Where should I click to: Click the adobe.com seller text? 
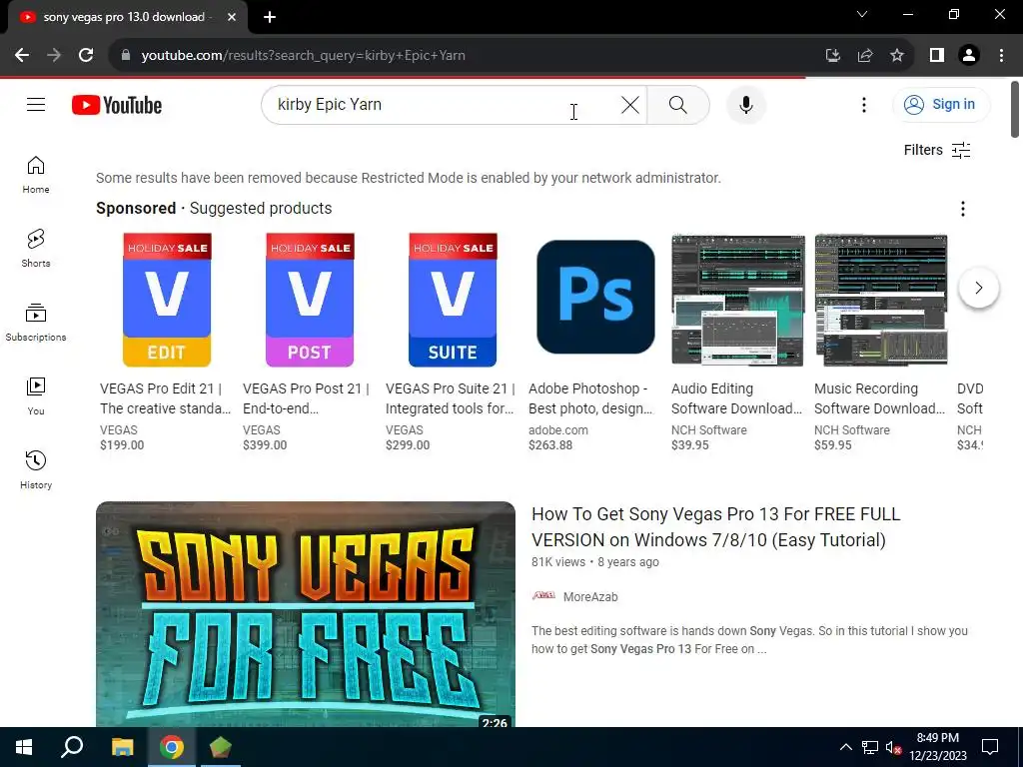click(x=558, y=430)
